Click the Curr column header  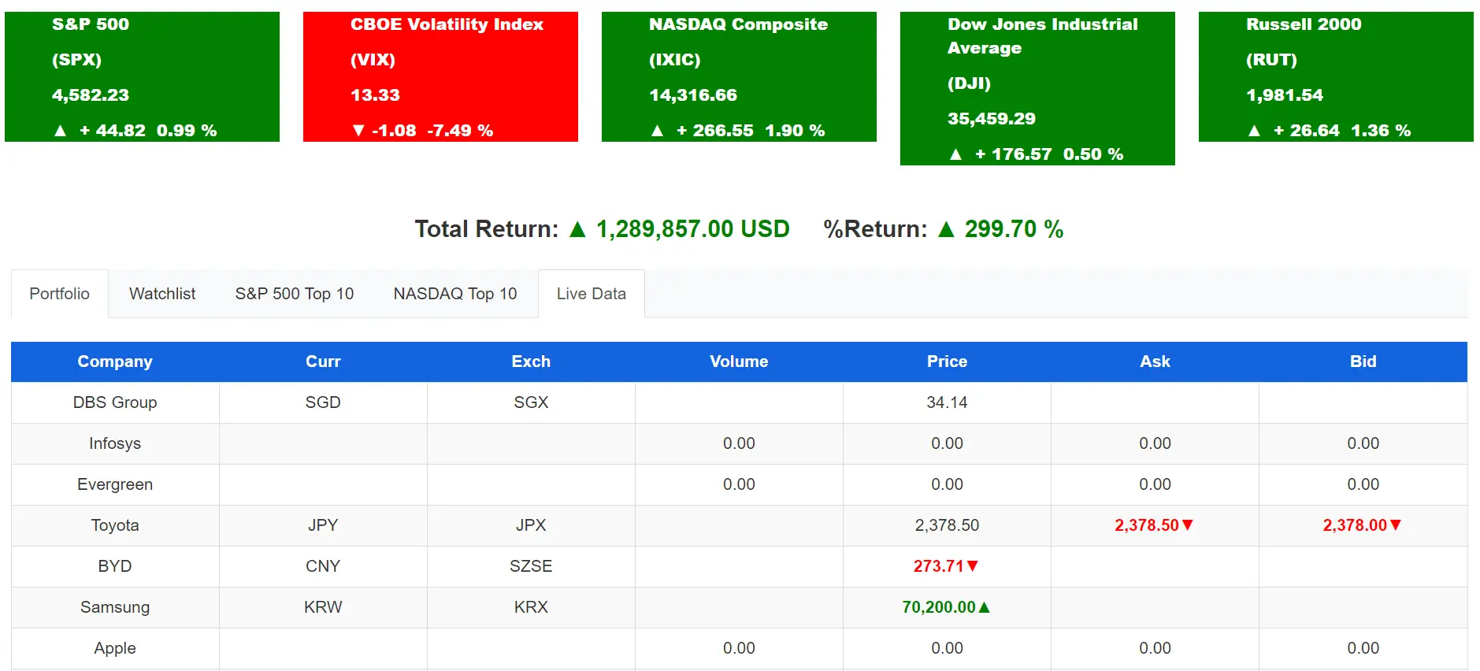[x=323, y=361]
